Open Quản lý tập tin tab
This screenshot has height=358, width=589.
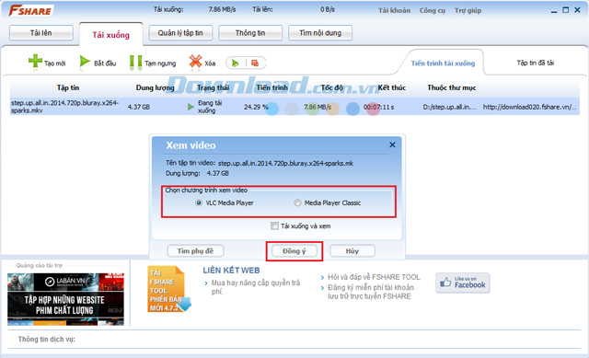(180, 33)
